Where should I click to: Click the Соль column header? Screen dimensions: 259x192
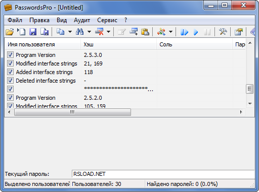click(195, 44)
